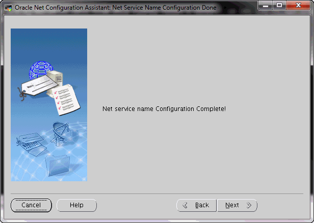Close the Oracle Net Configuration window
This screenshot has width=314, height=223.
(x=298, y=6)
